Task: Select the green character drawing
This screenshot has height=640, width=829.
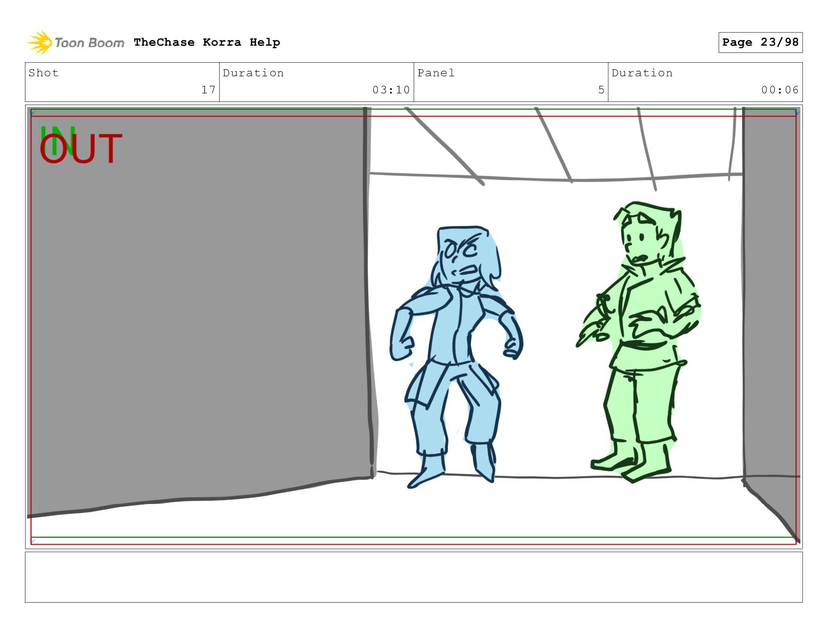Action: tap(639, 342)
